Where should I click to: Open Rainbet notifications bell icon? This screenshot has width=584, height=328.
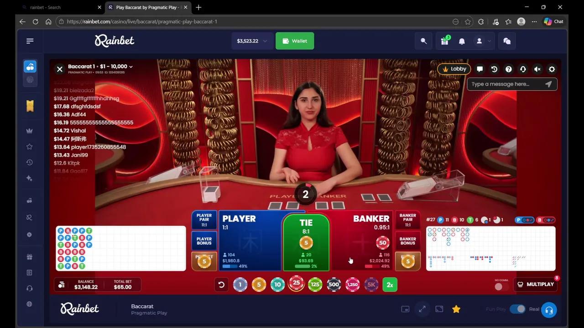pyautogui.click(x=462, y=41)
